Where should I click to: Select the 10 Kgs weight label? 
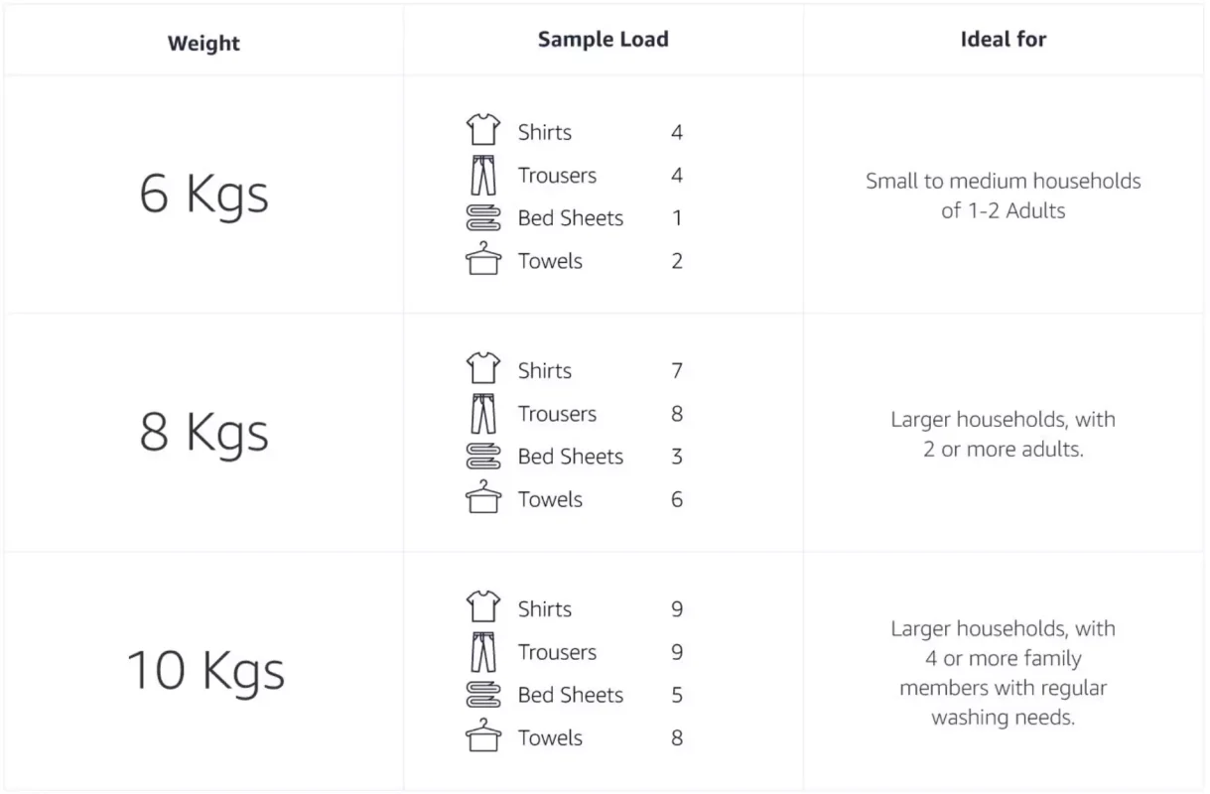coord(205,670)
